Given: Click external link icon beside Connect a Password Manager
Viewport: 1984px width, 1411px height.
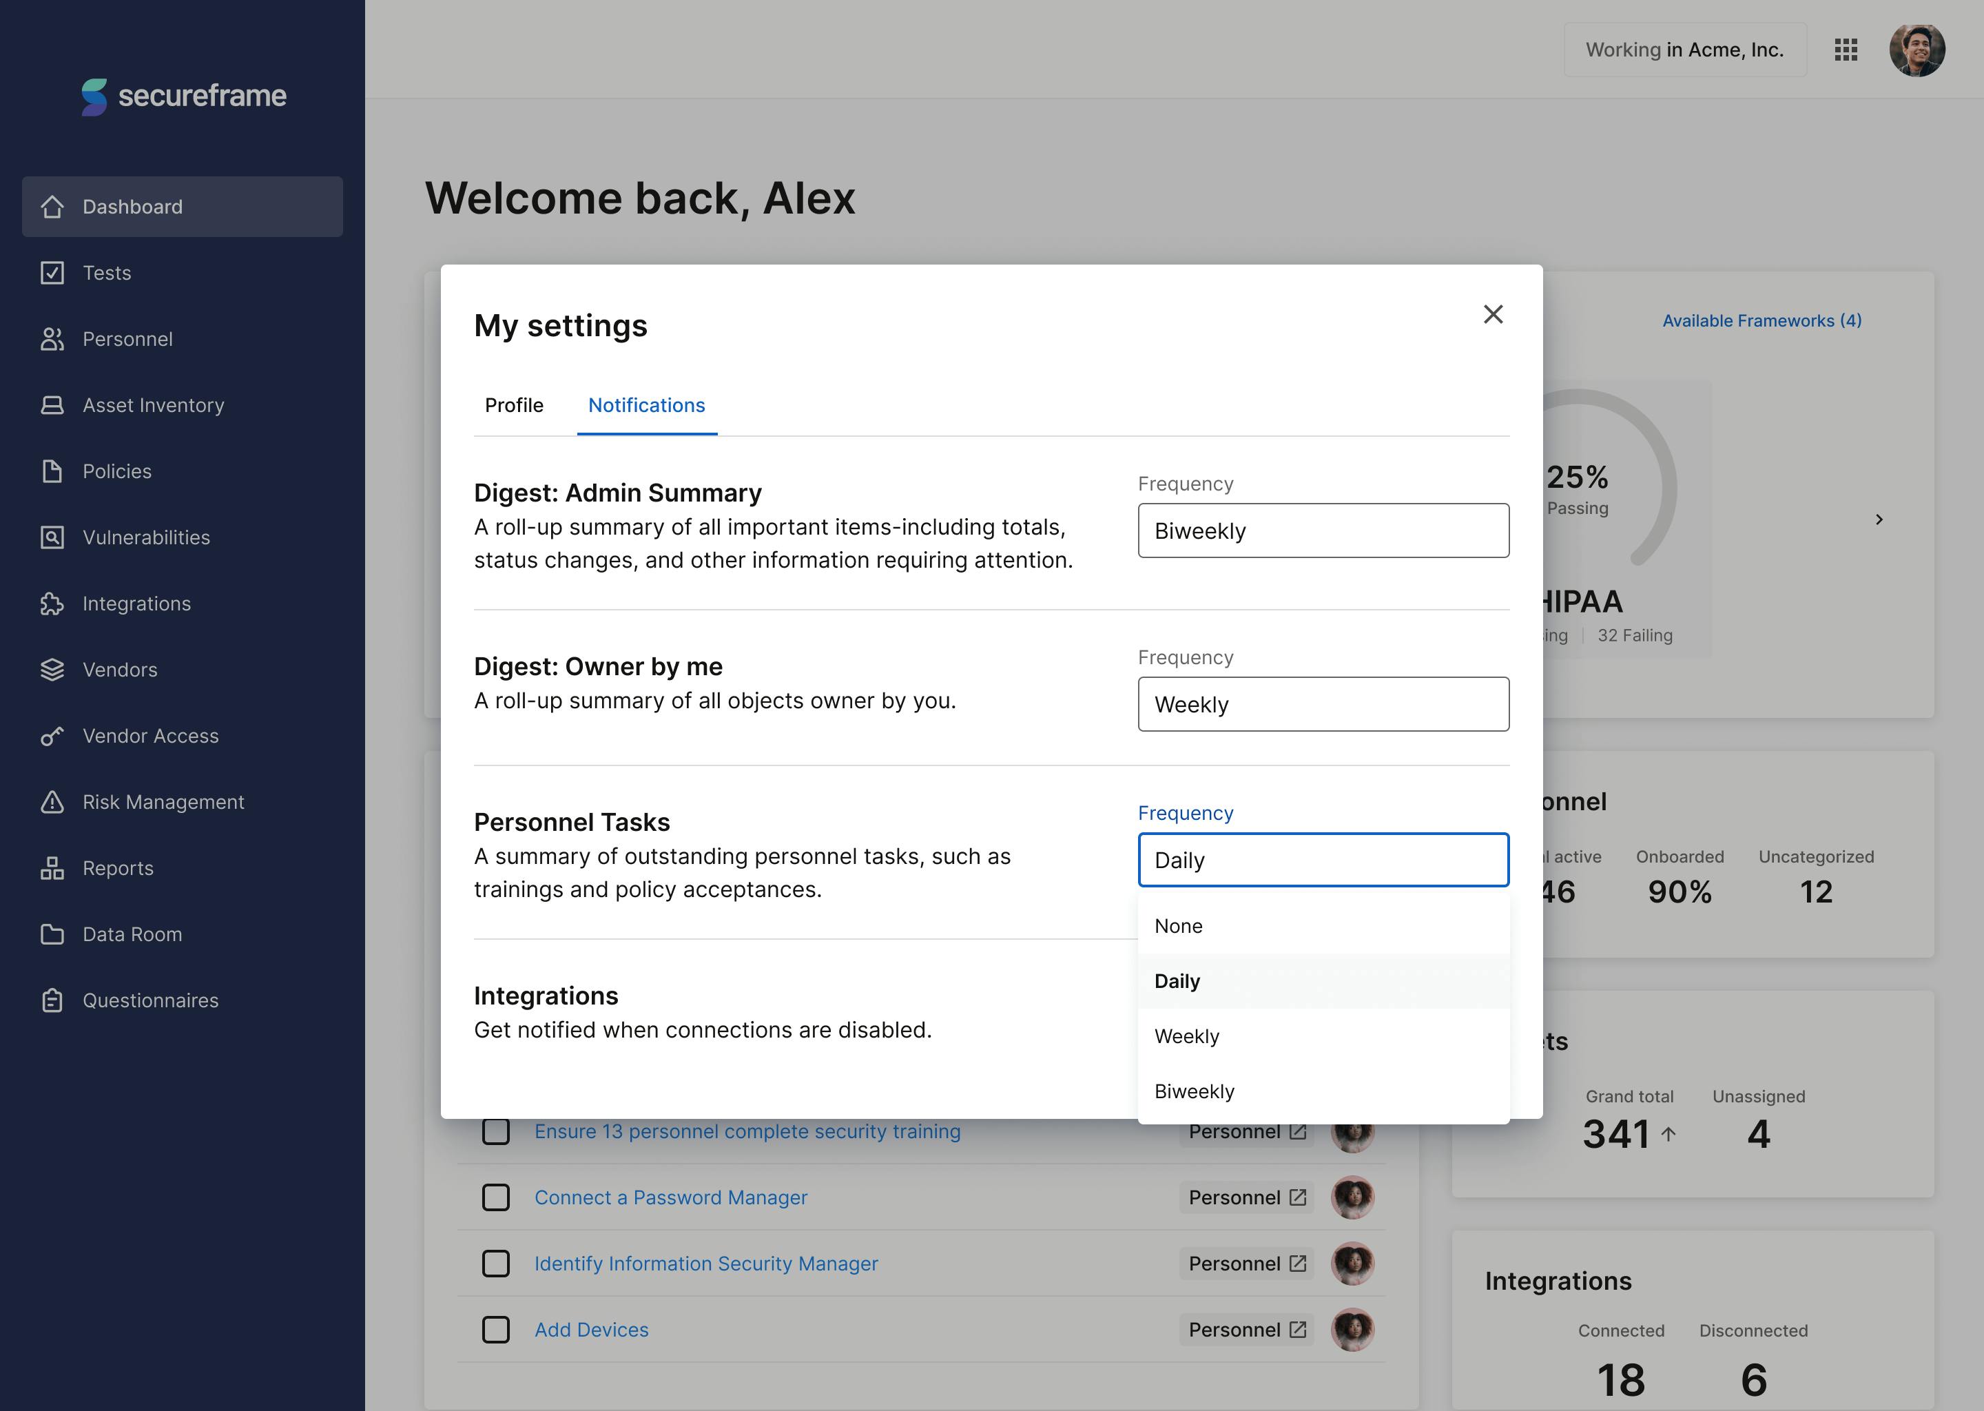Looking at the screenshot, I should 1298,1197.
